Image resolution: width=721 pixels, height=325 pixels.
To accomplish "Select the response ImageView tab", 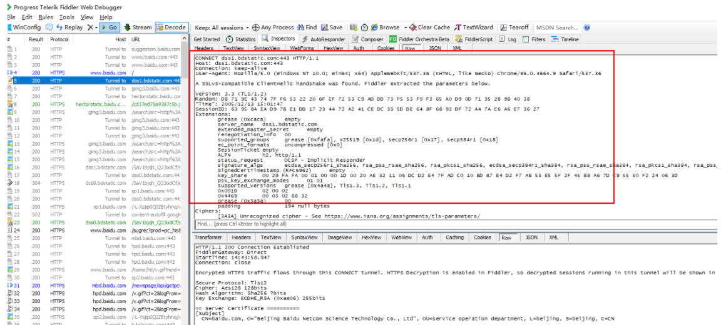I will (339, 237).
